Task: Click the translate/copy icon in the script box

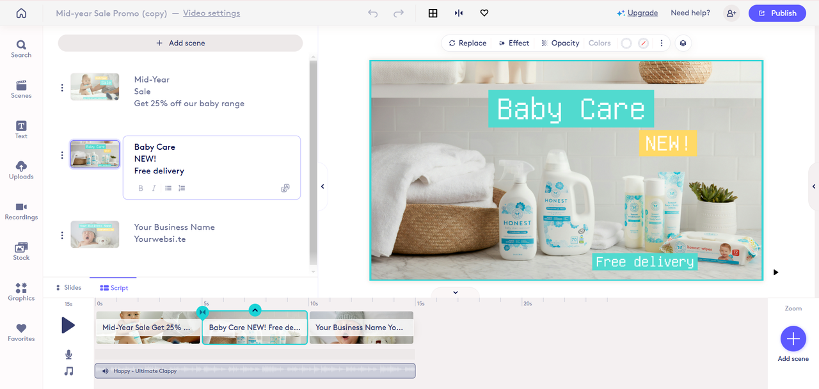Action: pyautogui.click(x=285, y=188)
